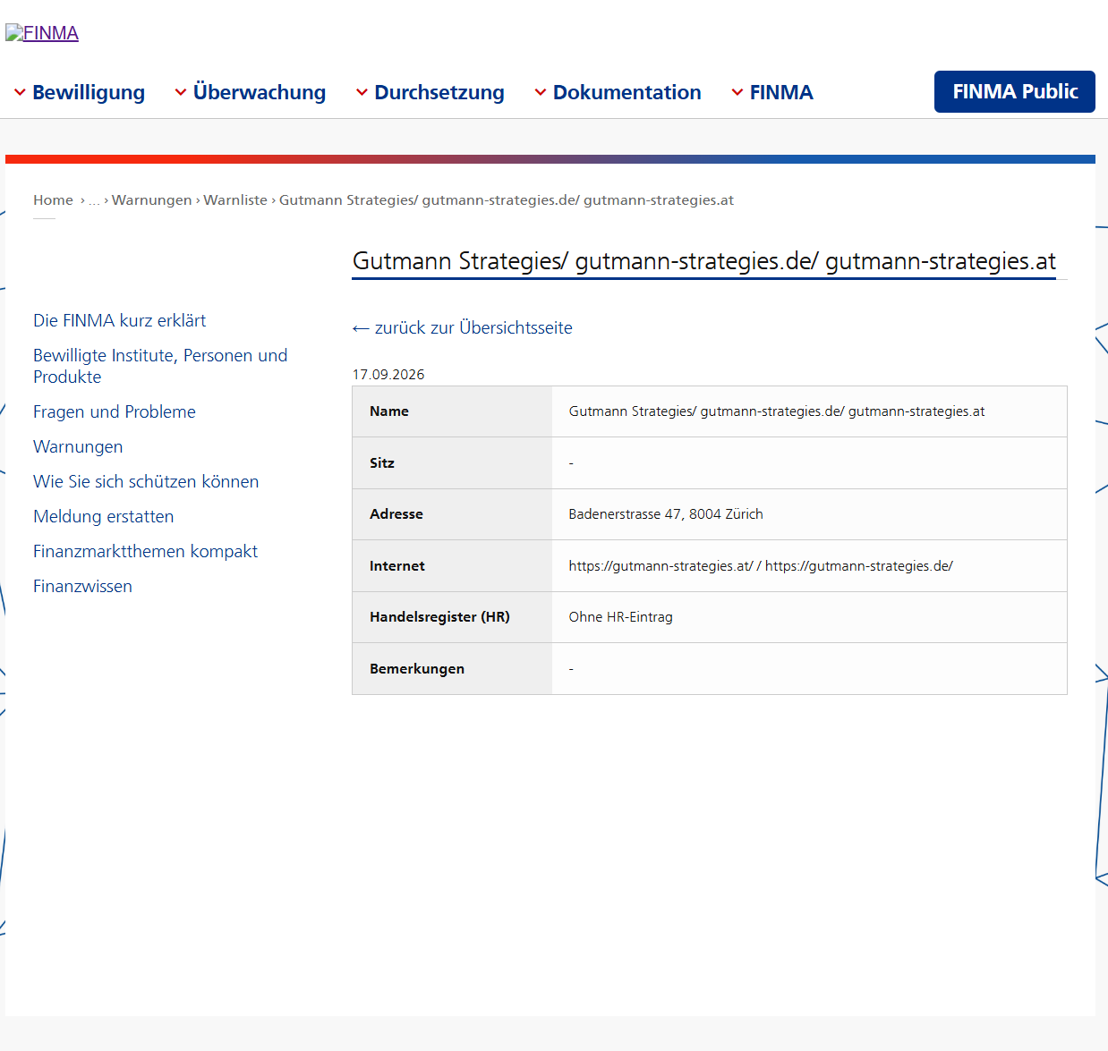Open Die FINMA kurz erklärt sidebar link
This screenshot has width=1108, height=1051.
coord(120,320)
